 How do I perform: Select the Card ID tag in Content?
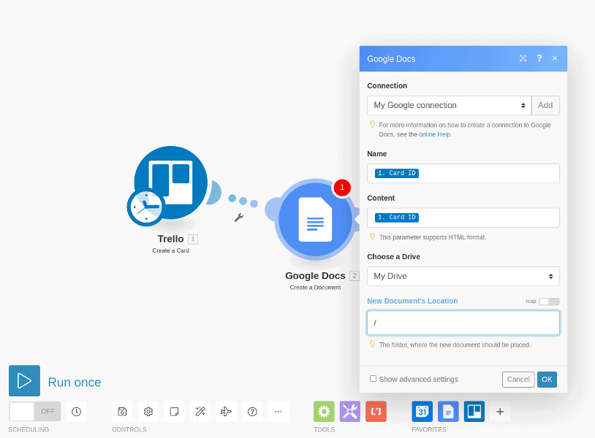click(x=396, y=218)
